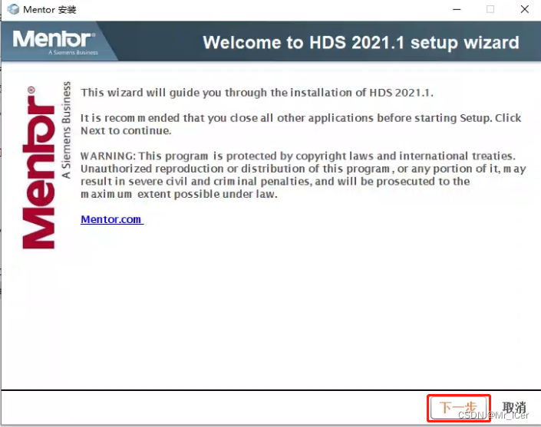This screenshot has height=427, width=541.
Task: Open the Mentor.com hyperlink
Action: [111, 219]
